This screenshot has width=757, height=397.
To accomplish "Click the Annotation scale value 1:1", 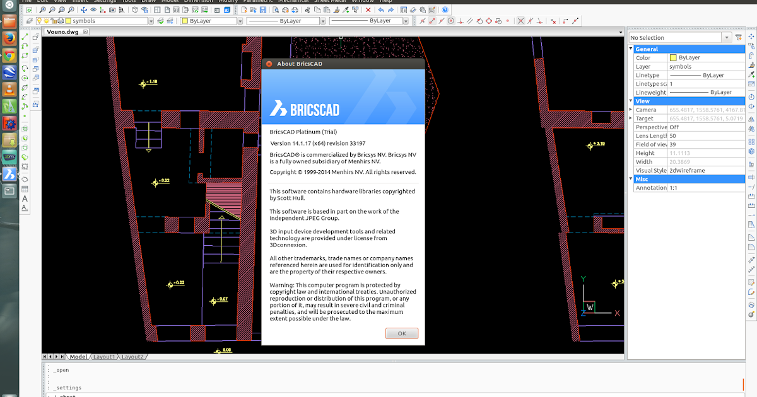I will pyautogui.click(x=674, y=188).
